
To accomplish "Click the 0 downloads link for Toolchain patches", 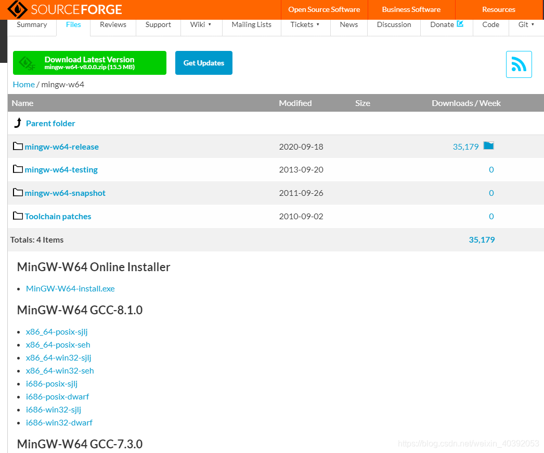I will click(x=491, y=217).
